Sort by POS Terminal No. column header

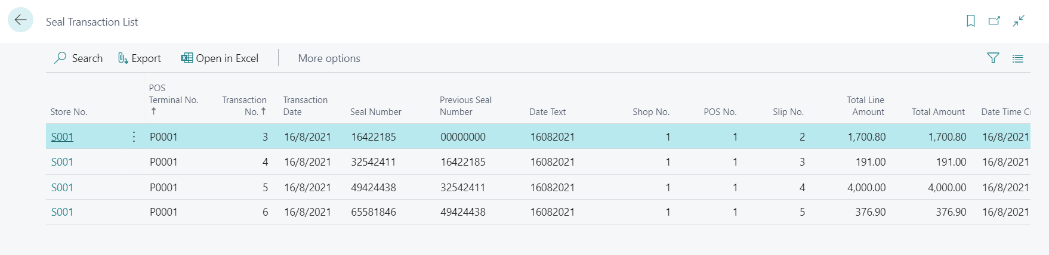173,99
